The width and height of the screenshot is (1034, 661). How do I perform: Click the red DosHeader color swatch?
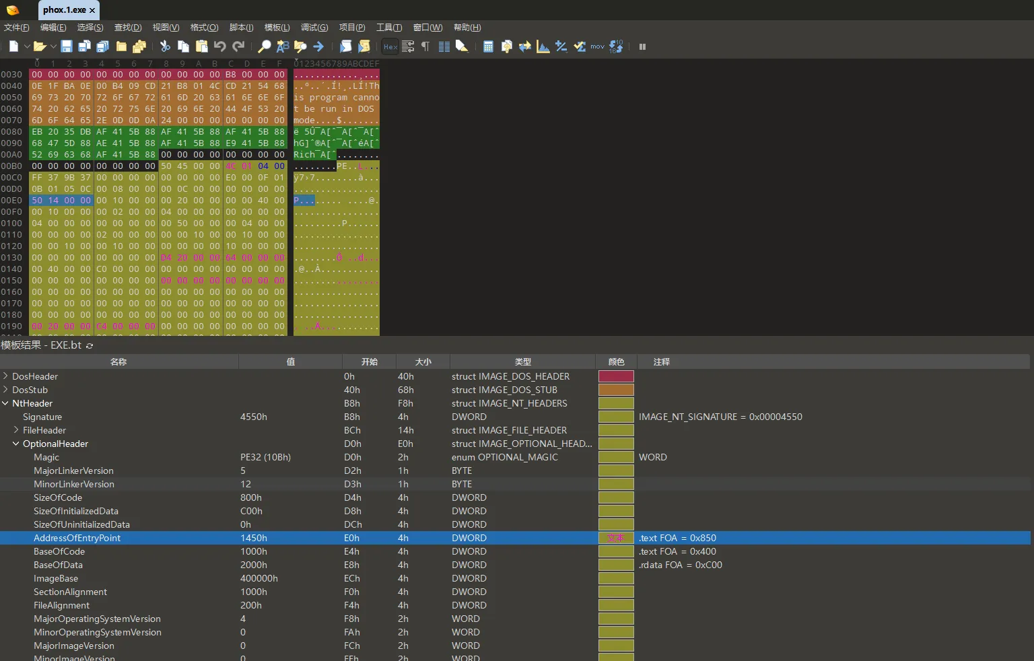point(616,376)
